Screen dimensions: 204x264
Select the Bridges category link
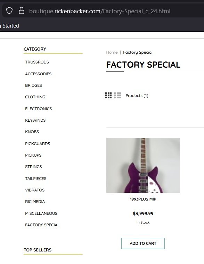[x=33, y=85]
